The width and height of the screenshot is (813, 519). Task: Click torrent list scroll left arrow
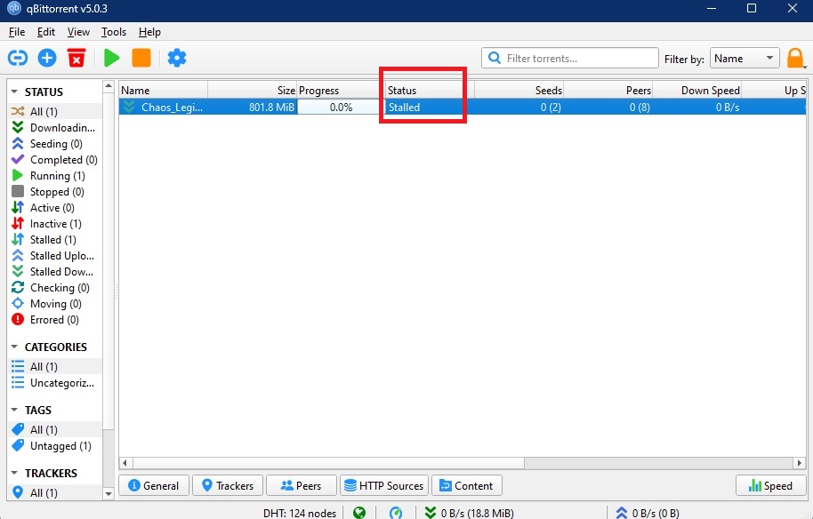tap(125, 462)
